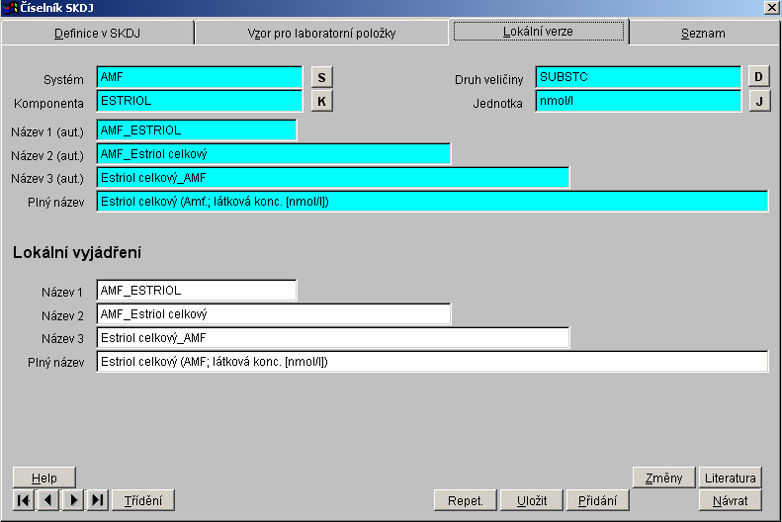Open system lookup with S button

(x=321, y=77)
